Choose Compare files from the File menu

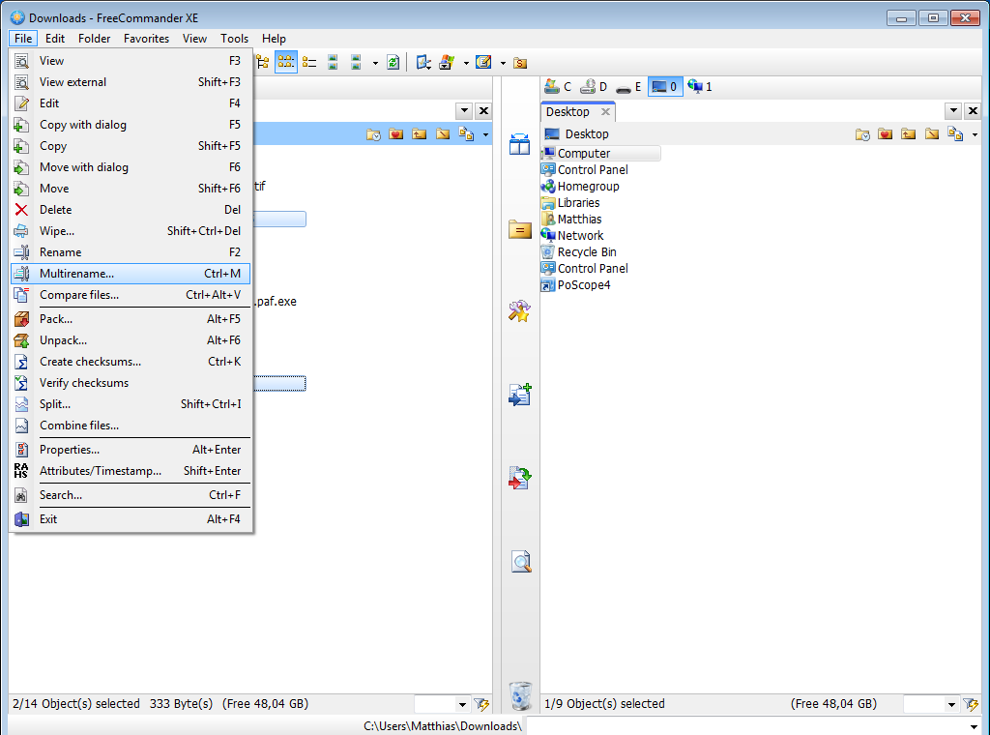pyautogui.click(x=131, y=295)
